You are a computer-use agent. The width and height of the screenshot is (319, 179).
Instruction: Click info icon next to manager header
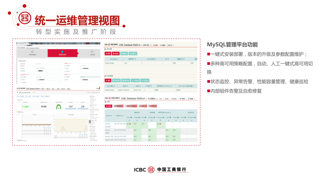tap(163, 117)
